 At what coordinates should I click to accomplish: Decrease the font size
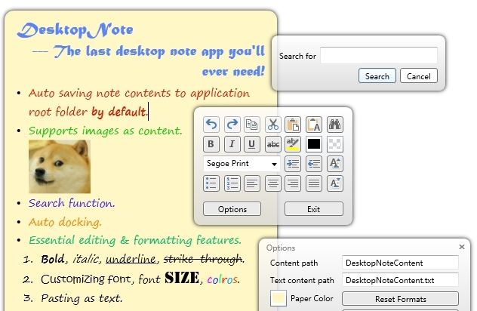335,183
